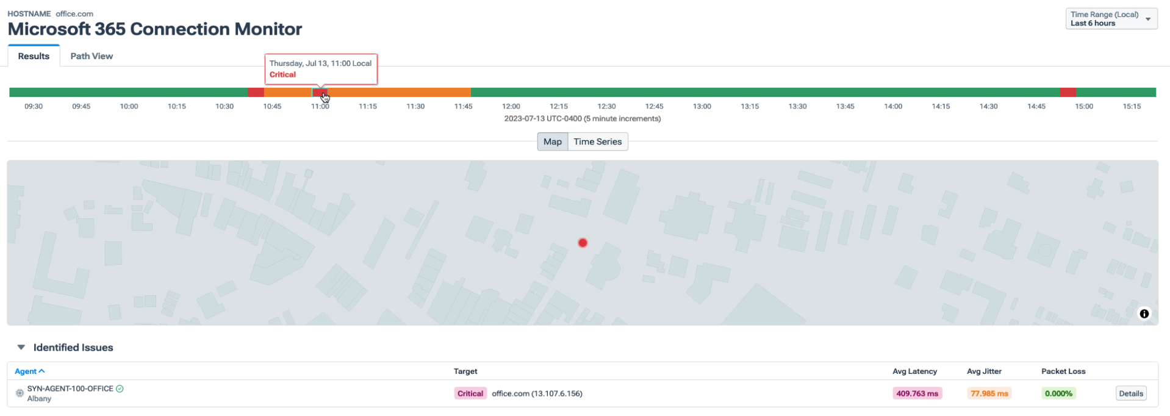Collapse the Identified Issues section
The height and width of the screenshot is (416, 1170).
point(21,347)
